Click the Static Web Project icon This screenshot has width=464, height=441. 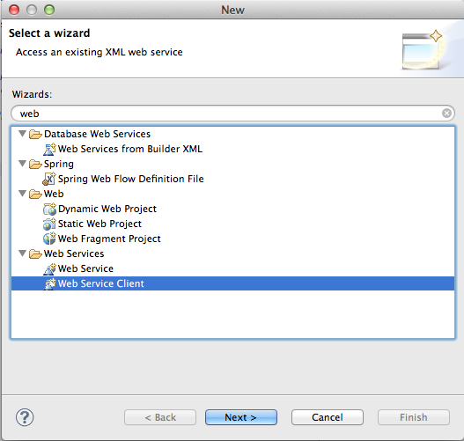(x=49, y=224)
